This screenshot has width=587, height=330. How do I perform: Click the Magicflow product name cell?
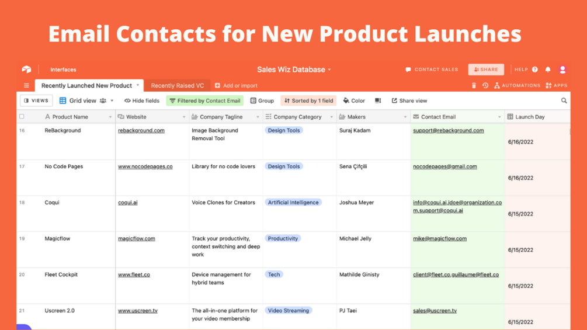58,238
